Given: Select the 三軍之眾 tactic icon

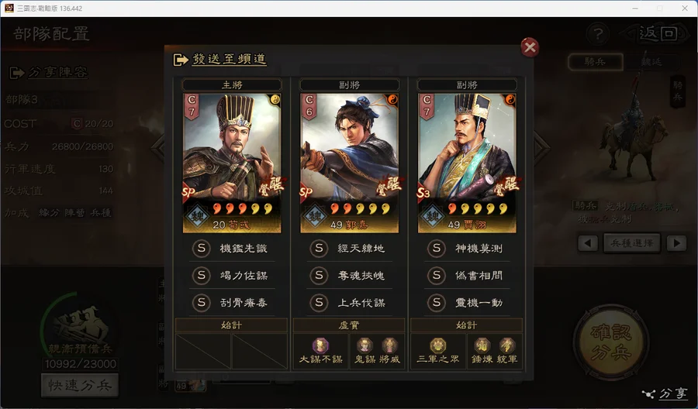Looking at the screenshot, I should (438, 345).
